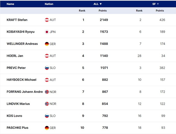Click the Points subheader under ALL
This screenshot has height=134, width=176.
coord(103,11)
